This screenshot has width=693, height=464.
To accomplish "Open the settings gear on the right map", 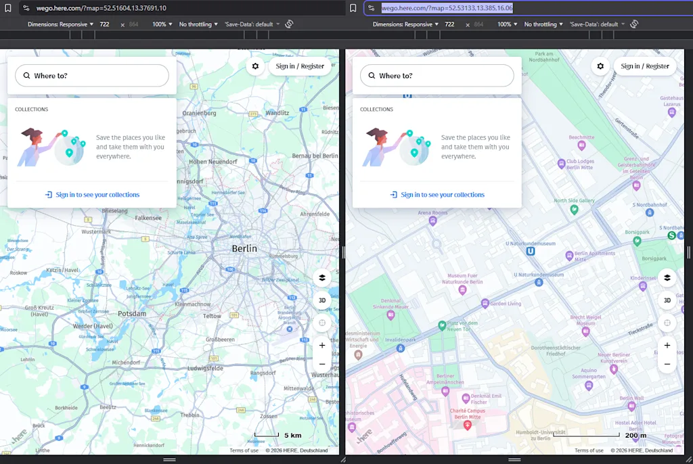I will coord(600,66).
